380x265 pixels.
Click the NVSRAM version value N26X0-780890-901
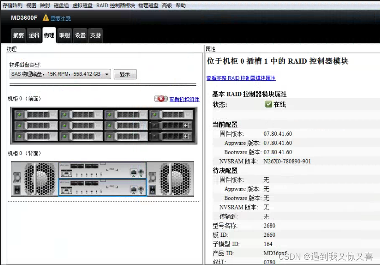(287, 161)
